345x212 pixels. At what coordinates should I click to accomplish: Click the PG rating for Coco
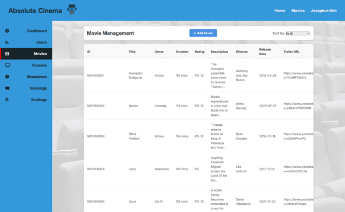(197, 169)
